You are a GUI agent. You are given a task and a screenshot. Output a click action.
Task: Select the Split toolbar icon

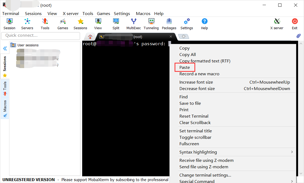116,24
